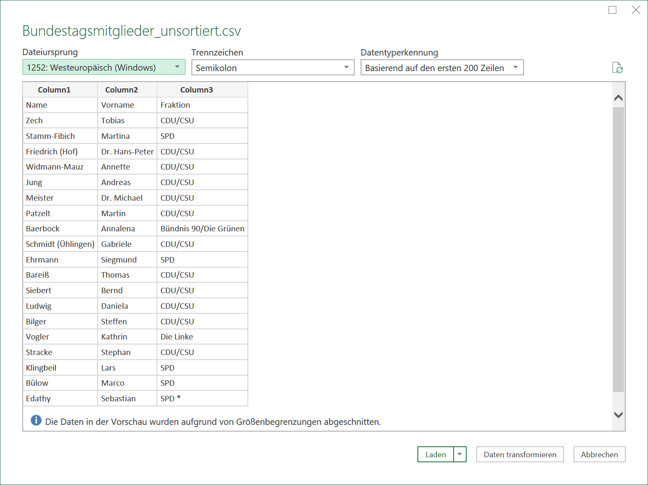648x485 pixels.
Task: Click the cell 'Klingbeil'
Action: point(60,368)
